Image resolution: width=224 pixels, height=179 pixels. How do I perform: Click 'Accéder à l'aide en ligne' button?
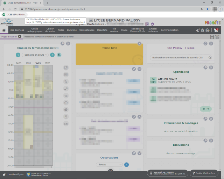pyautogui.click(x=204, y=173)
